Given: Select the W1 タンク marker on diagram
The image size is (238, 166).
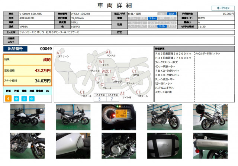Looking at the screenshot, I should point(102,61).
